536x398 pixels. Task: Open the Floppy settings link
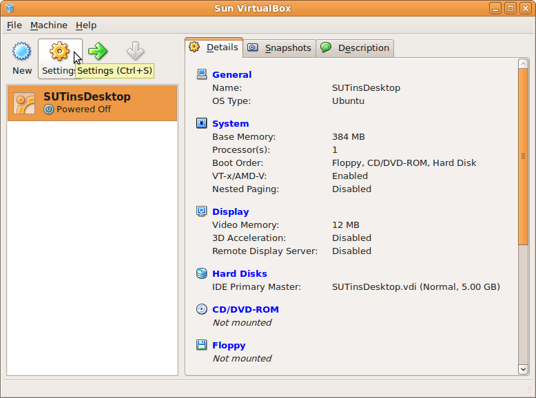point(229,346)
